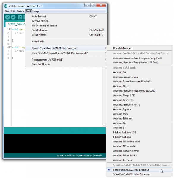Select Arduino BT board
This screenshot has width=174, height=178.
pyautogui.click(x=139, y=128)
